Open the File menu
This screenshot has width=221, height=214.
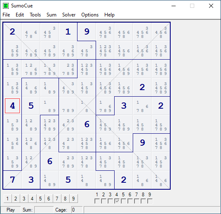[6, 15]
